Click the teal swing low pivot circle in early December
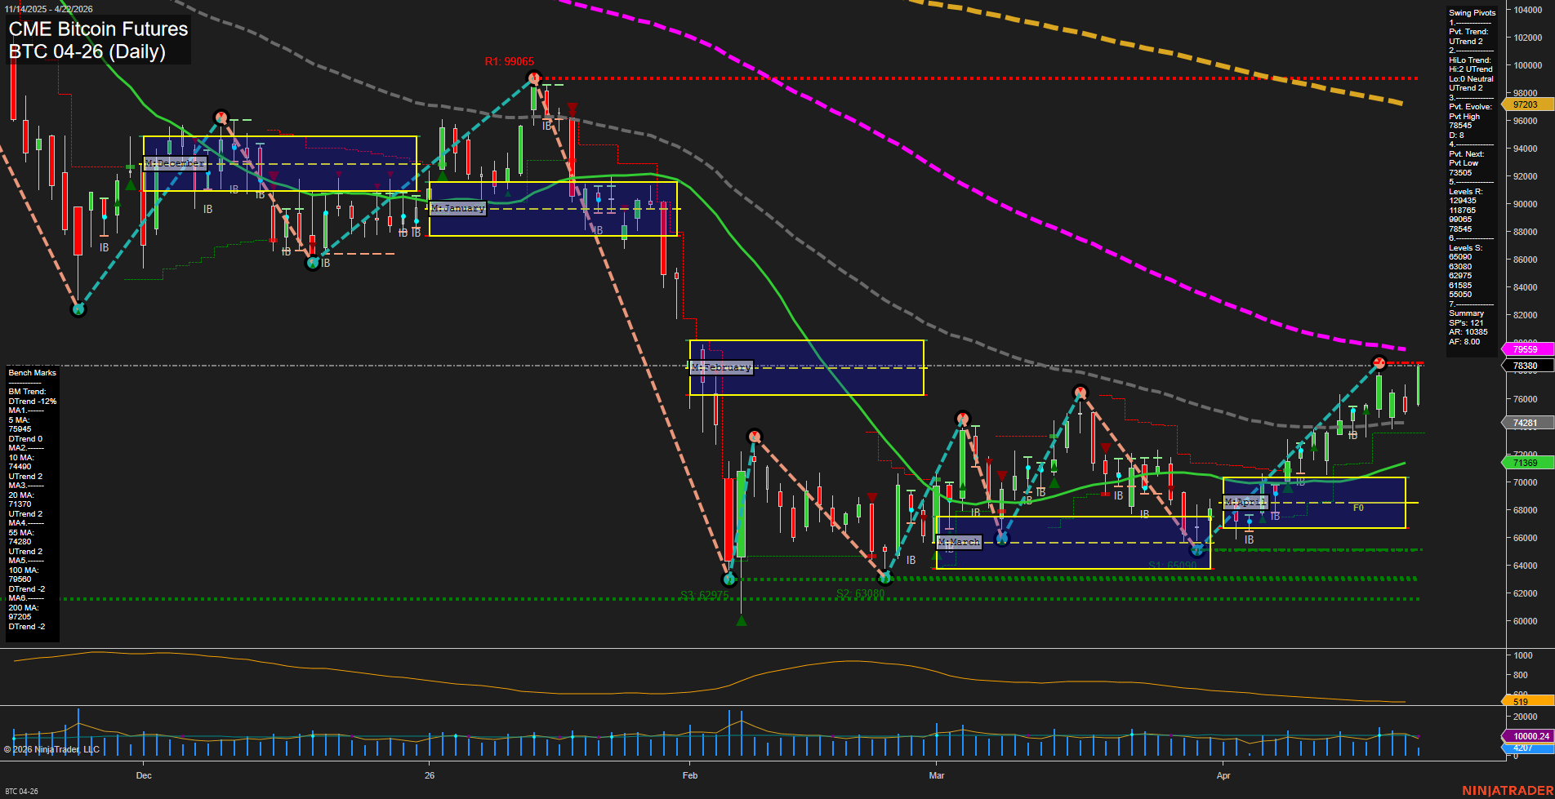The image size is (1555, 799). (x=78, y=309)
